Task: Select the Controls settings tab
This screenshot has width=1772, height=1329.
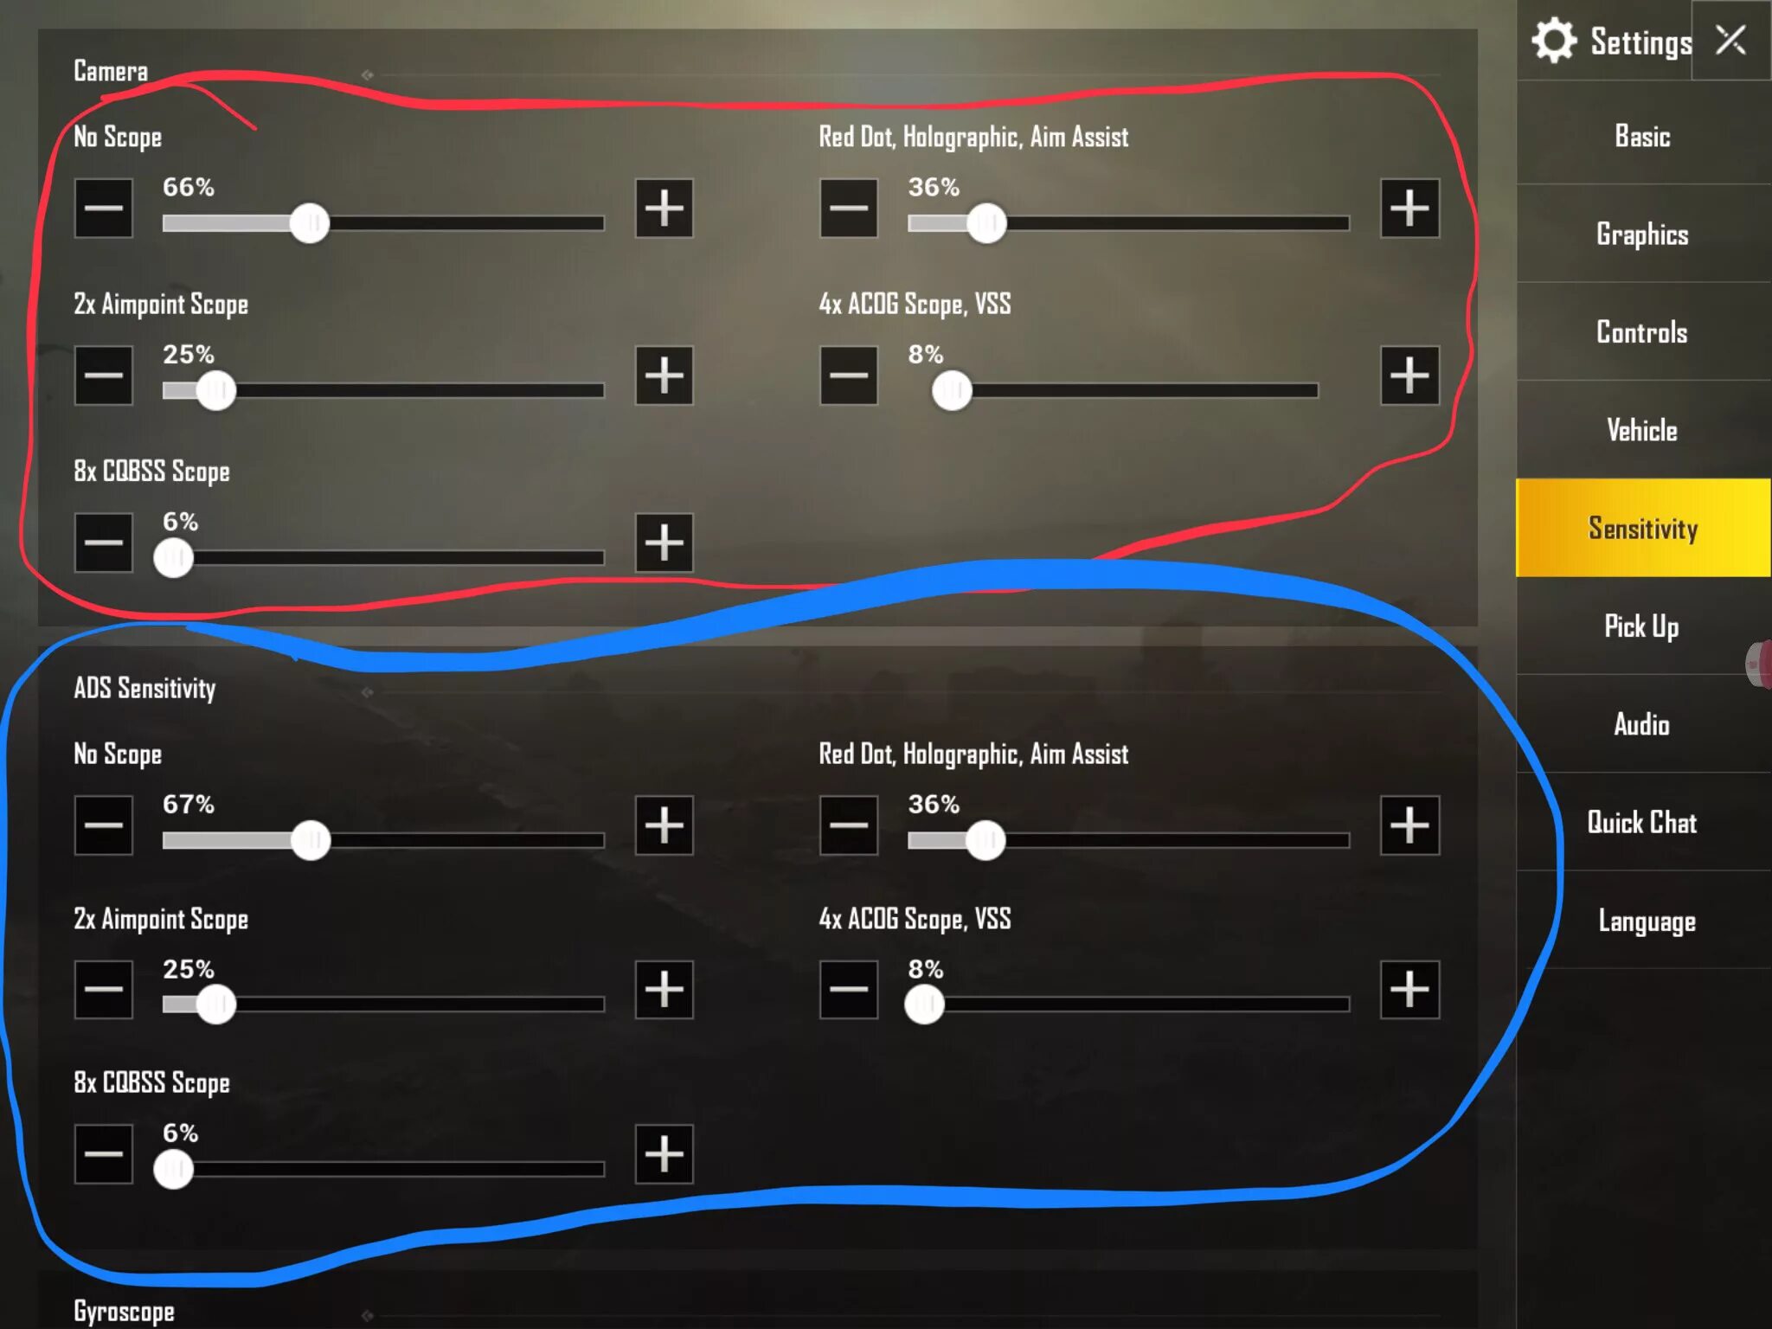Action: click(1640, 332)
